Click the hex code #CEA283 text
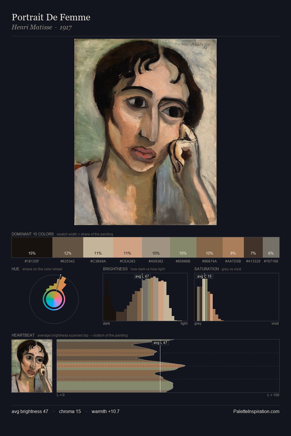This screenshot has height=436, width=291. pos(127,261)
